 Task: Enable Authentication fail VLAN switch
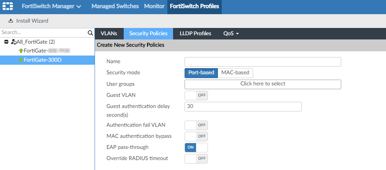pyautogui.click(x=196, y=125)
